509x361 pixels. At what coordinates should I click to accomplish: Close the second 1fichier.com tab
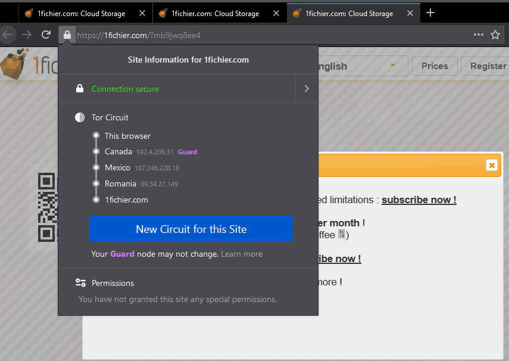[x=276, y=13]
